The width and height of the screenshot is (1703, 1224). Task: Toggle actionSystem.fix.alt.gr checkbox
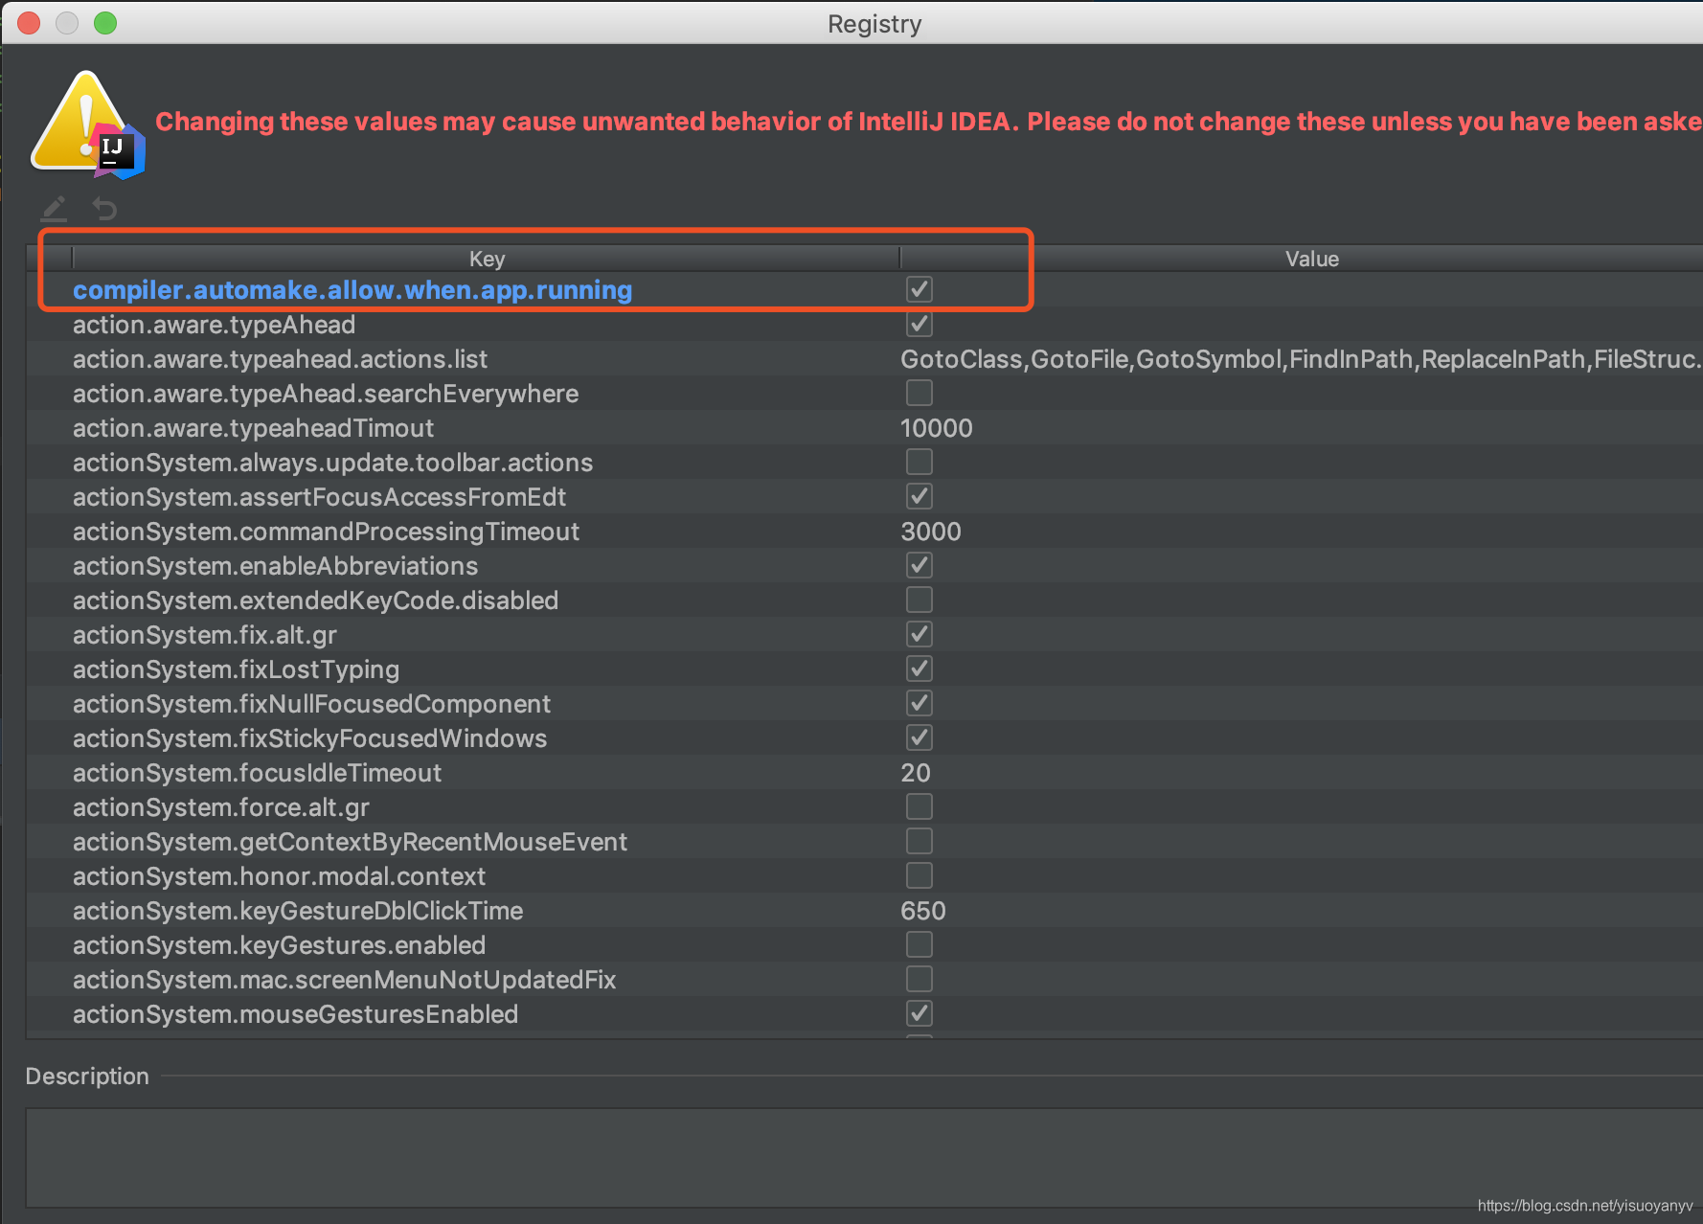tap(920, 634)
